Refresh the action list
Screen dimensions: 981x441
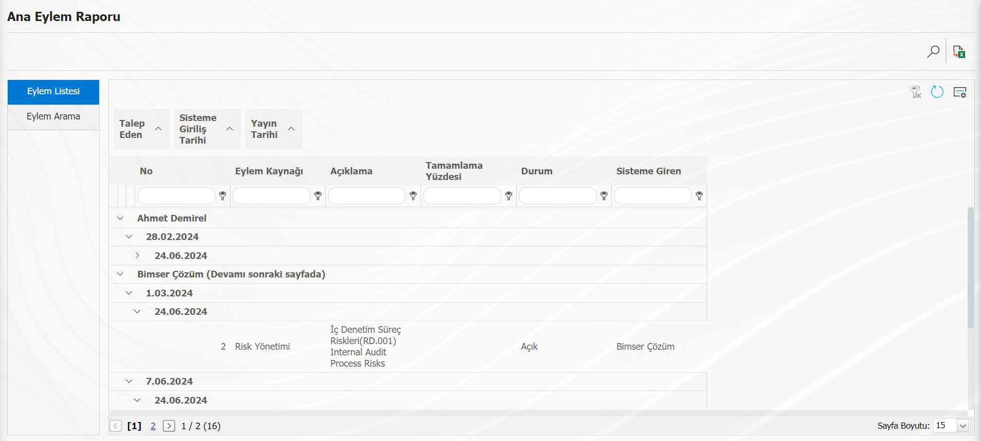tap(937, 92)
